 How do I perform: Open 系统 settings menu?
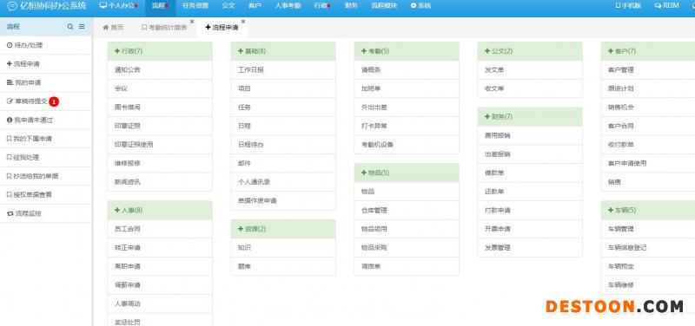point(420,6)
